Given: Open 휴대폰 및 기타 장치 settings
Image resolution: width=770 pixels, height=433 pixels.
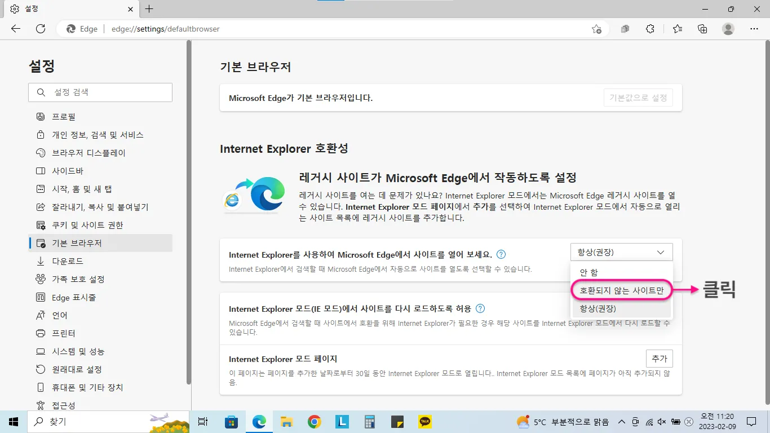Looking at the screenshot, I should tap(100, 387).
